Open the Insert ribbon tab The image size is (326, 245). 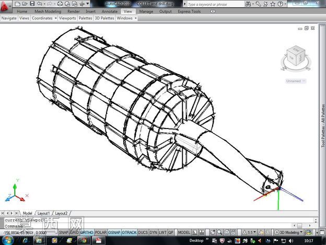(90, 11)
